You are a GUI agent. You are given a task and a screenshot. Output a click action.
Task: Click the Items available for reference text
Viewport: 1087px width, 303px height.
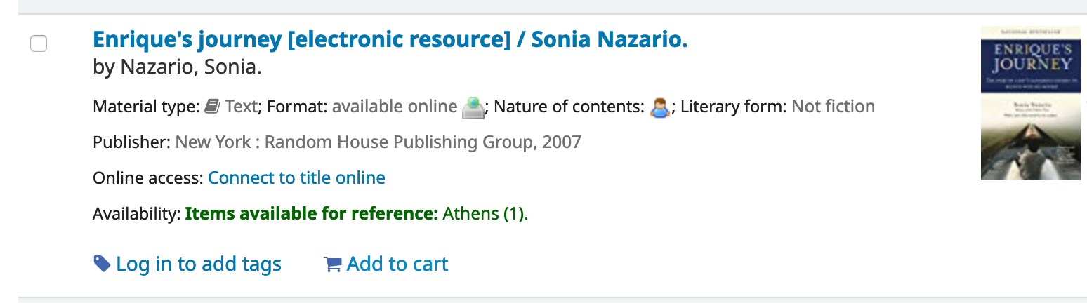click(312, 214)
